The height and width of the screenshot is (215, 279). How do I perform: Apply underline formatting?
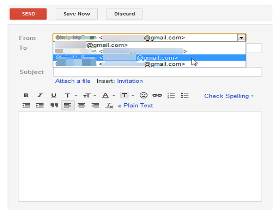click(x=53, y=96)
